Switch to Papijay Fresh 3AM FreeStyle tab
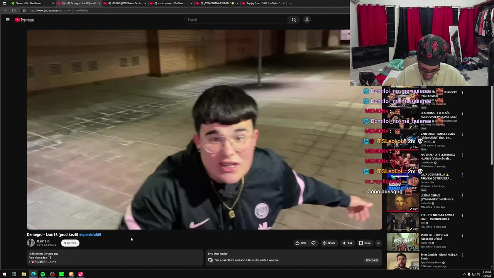494x278 pixels. (x=262, y=3)
